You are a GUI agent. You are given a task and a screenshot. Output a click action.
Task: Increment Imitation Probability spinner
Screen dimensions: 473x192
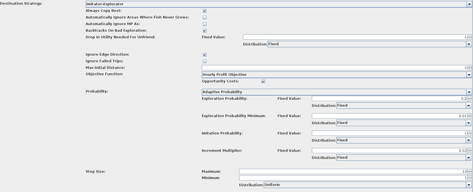[x=469, y=132]
